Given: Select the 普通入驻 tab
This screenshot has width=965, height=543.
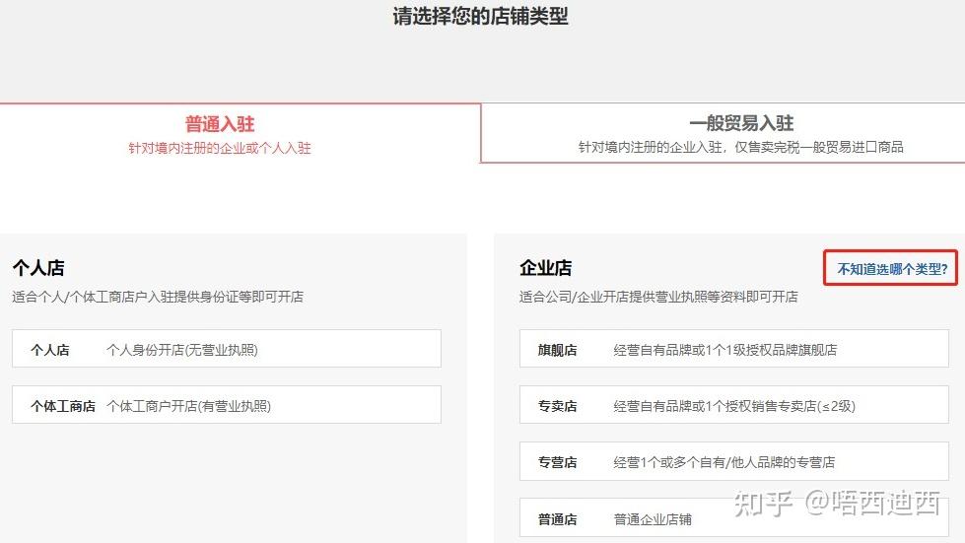Looking at the screenshot, I should click(240, 134).
